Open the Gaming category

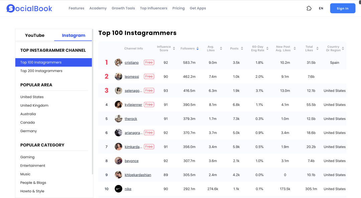point(27,157)
